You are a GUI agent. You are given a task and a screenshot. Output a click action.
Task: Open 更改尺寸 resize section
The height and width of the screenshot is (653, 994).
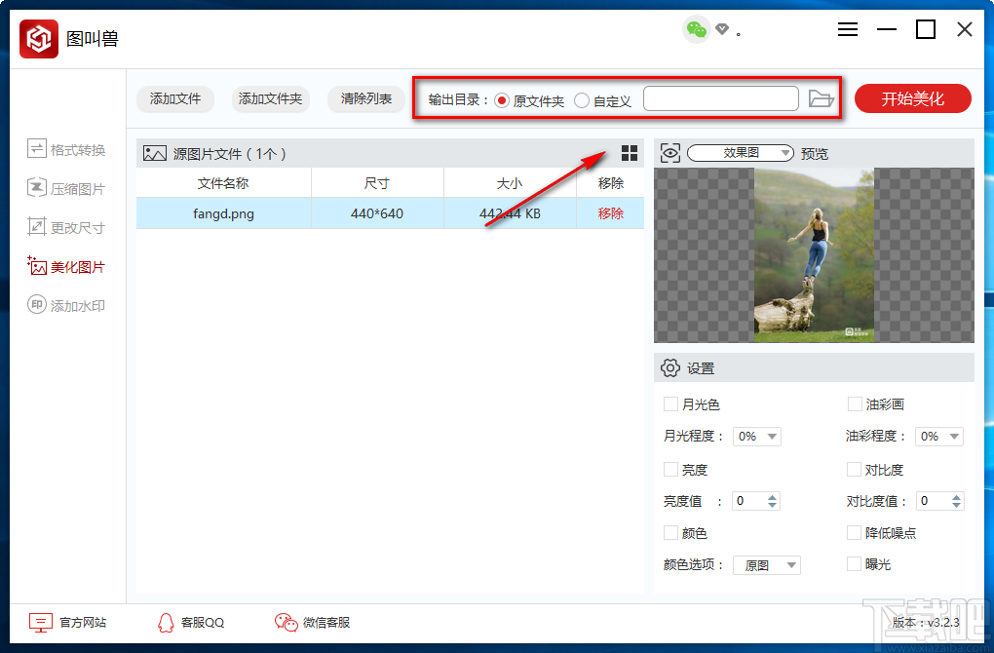point(66,227)
